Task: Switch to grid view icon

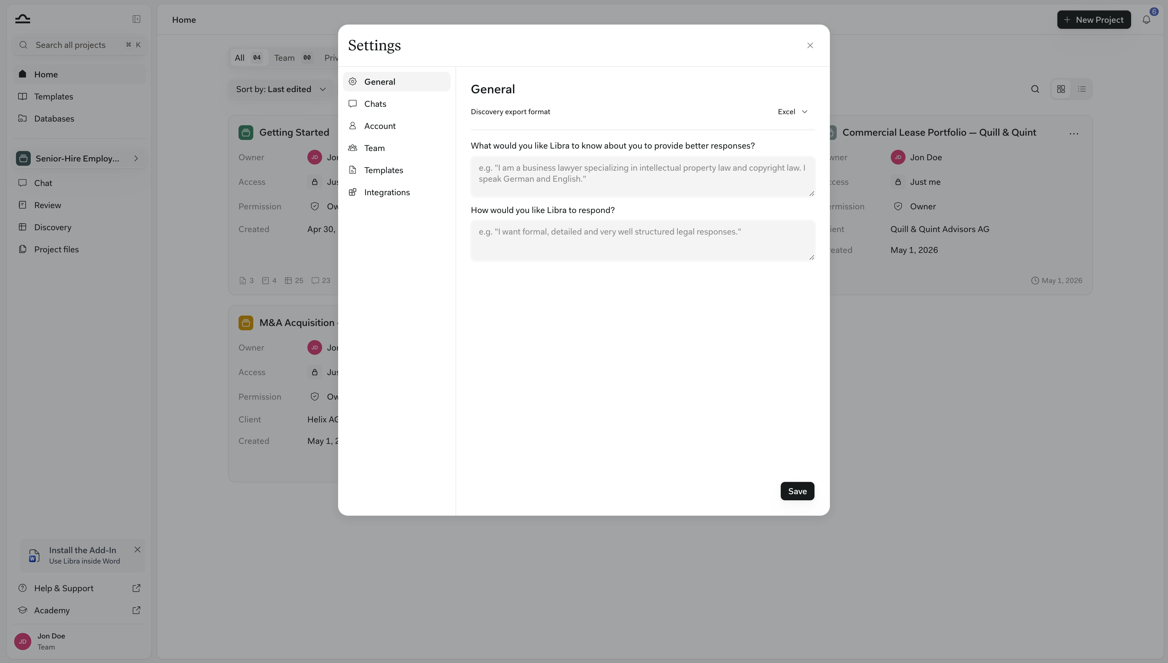Action: pos(1061,89)
